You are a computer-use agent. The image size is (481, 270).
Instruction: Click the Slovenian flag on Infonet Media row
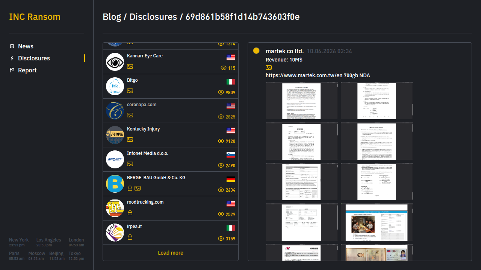tap(231, 155)
